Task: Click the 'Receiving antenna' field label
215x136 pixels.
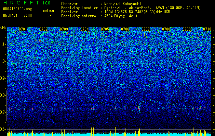Action: coord(79,16)
